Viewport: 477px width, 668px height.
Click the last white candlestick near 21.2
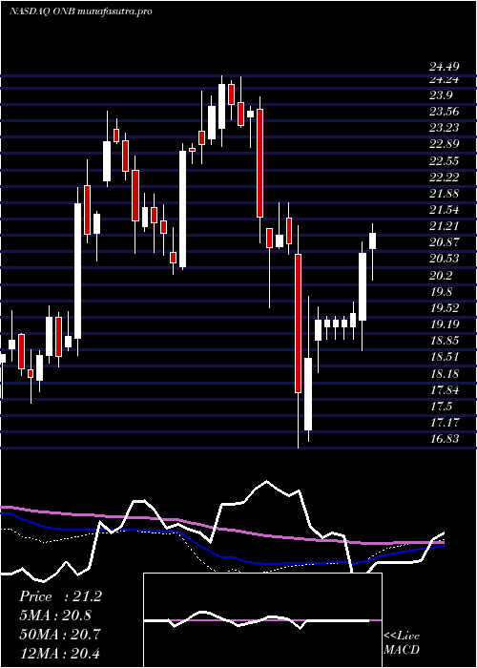373,252
